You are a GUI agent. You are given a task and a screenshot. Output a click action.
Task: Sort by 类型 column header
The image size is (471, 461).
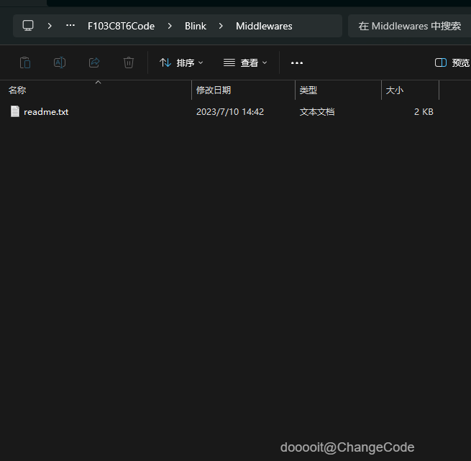coord(338,90)
